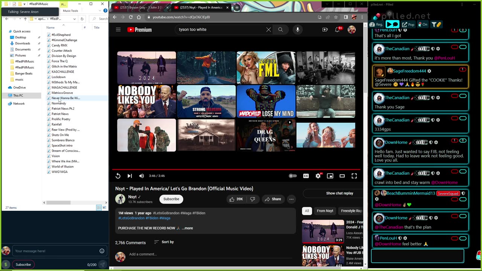Skip to next video in player
The height and width of the screenshot is (271, 482).
[130, 176]
